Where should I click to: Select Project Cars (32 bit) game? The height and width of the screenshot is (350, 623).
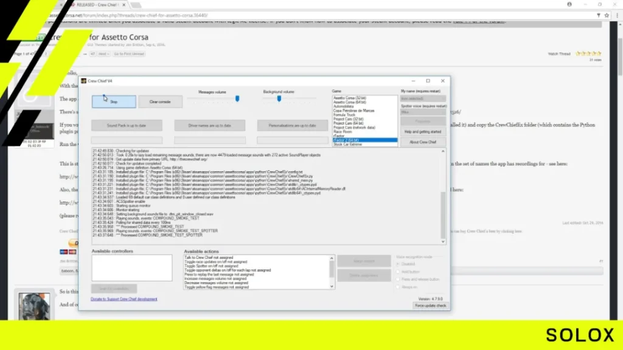point(348,119)
